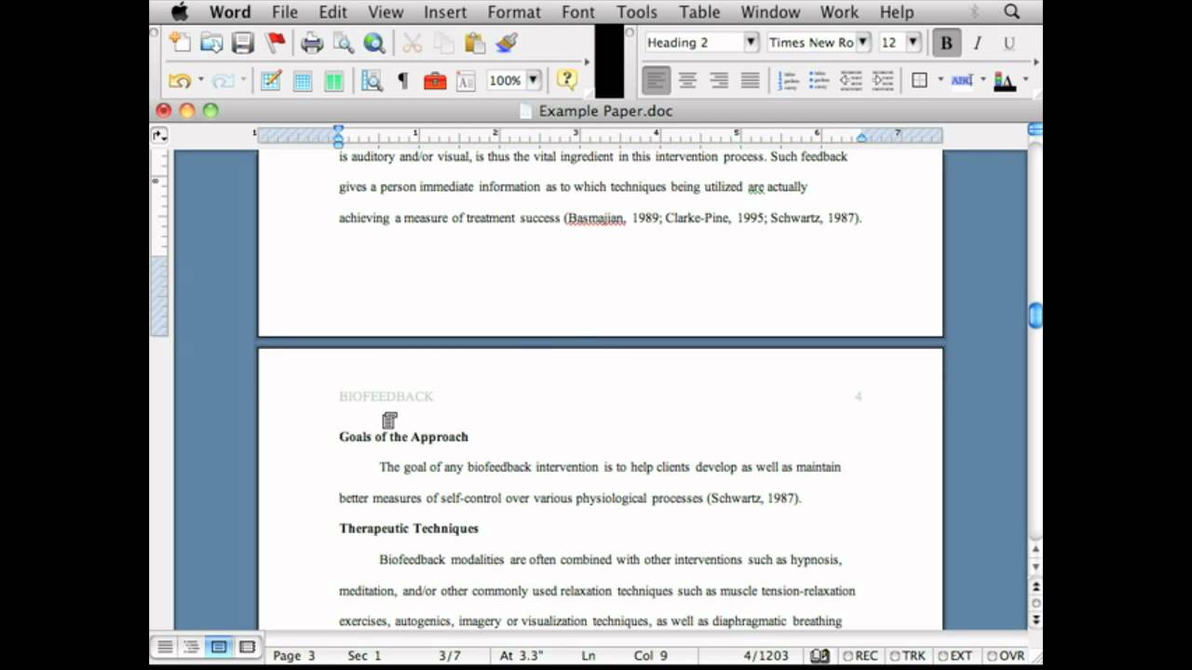1192x670 pixels.
Task: Open the Insert menu
Action: click(x=445, y=12)
